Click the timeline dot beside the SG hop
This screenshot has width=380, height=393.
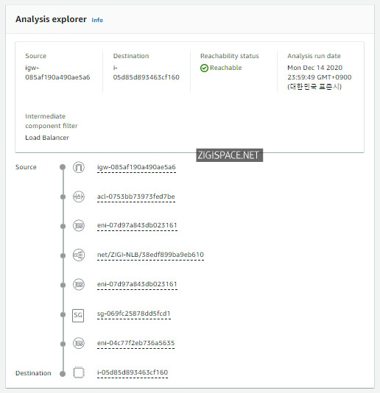point(63,314)
